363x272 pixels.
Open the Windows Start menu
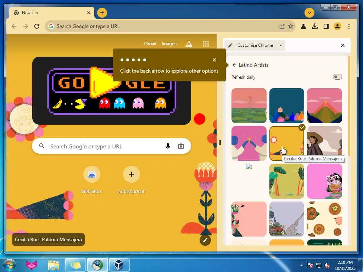coord(9,265)
